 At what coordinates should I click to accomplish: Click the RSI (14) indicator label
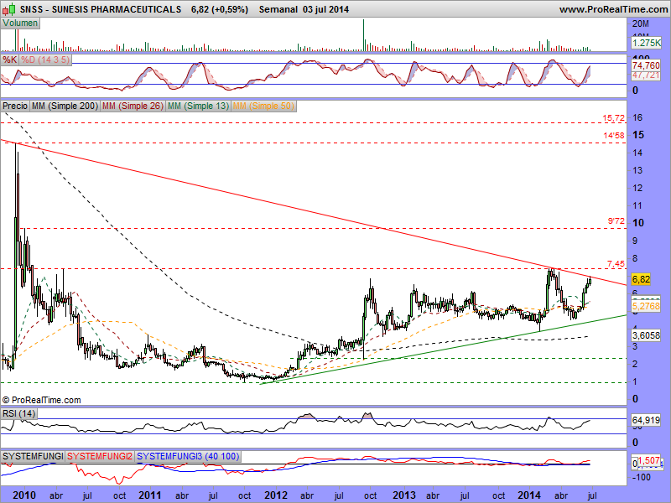18,413
